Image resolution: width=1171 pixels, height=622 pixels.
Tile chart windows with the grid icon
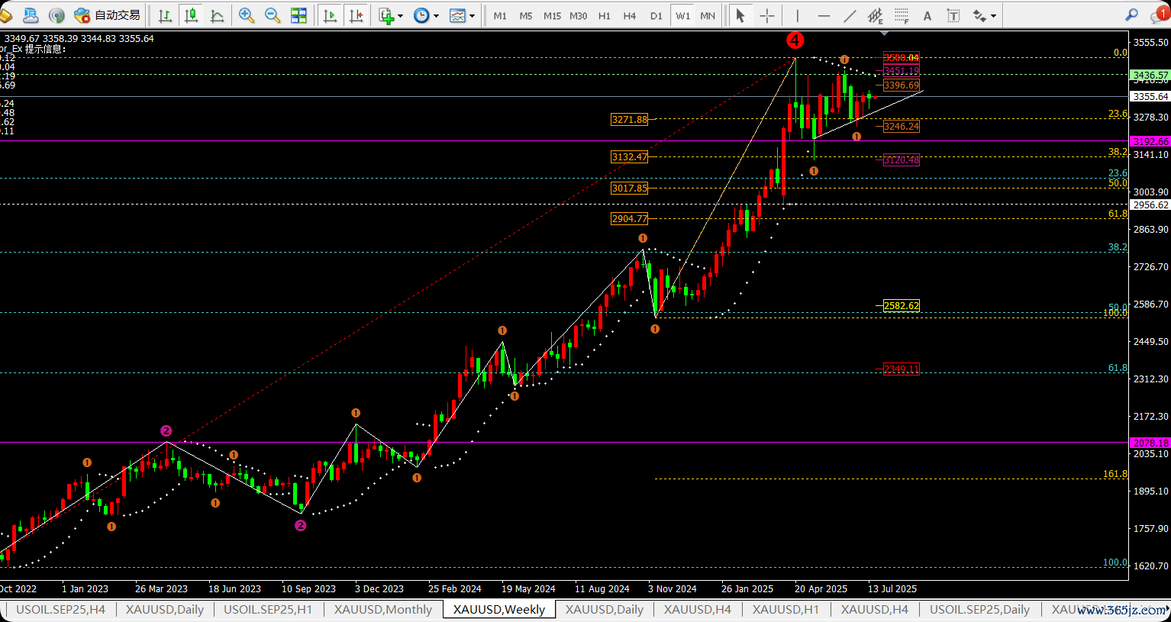pos(298,15)
